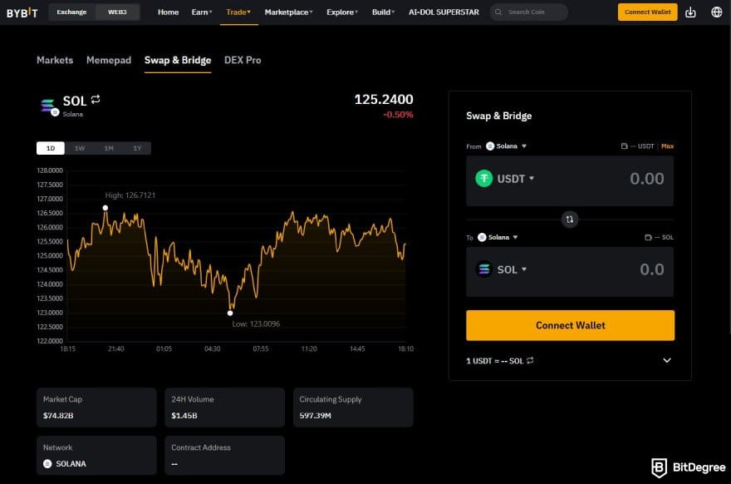The image size is (731, 484).
Task: Click the Solana network icon in From row
Action: [490, 146]
